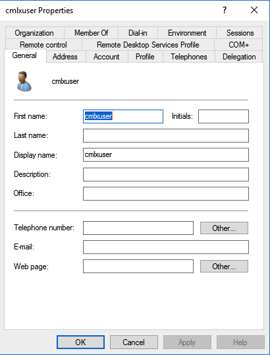
Task: Click the question mark help icon
Action: 225,10
